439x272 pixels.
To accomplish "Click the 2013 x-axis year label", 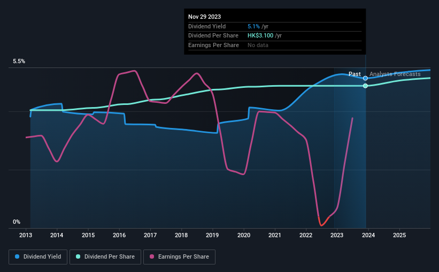I will click(x=26, y=235).
